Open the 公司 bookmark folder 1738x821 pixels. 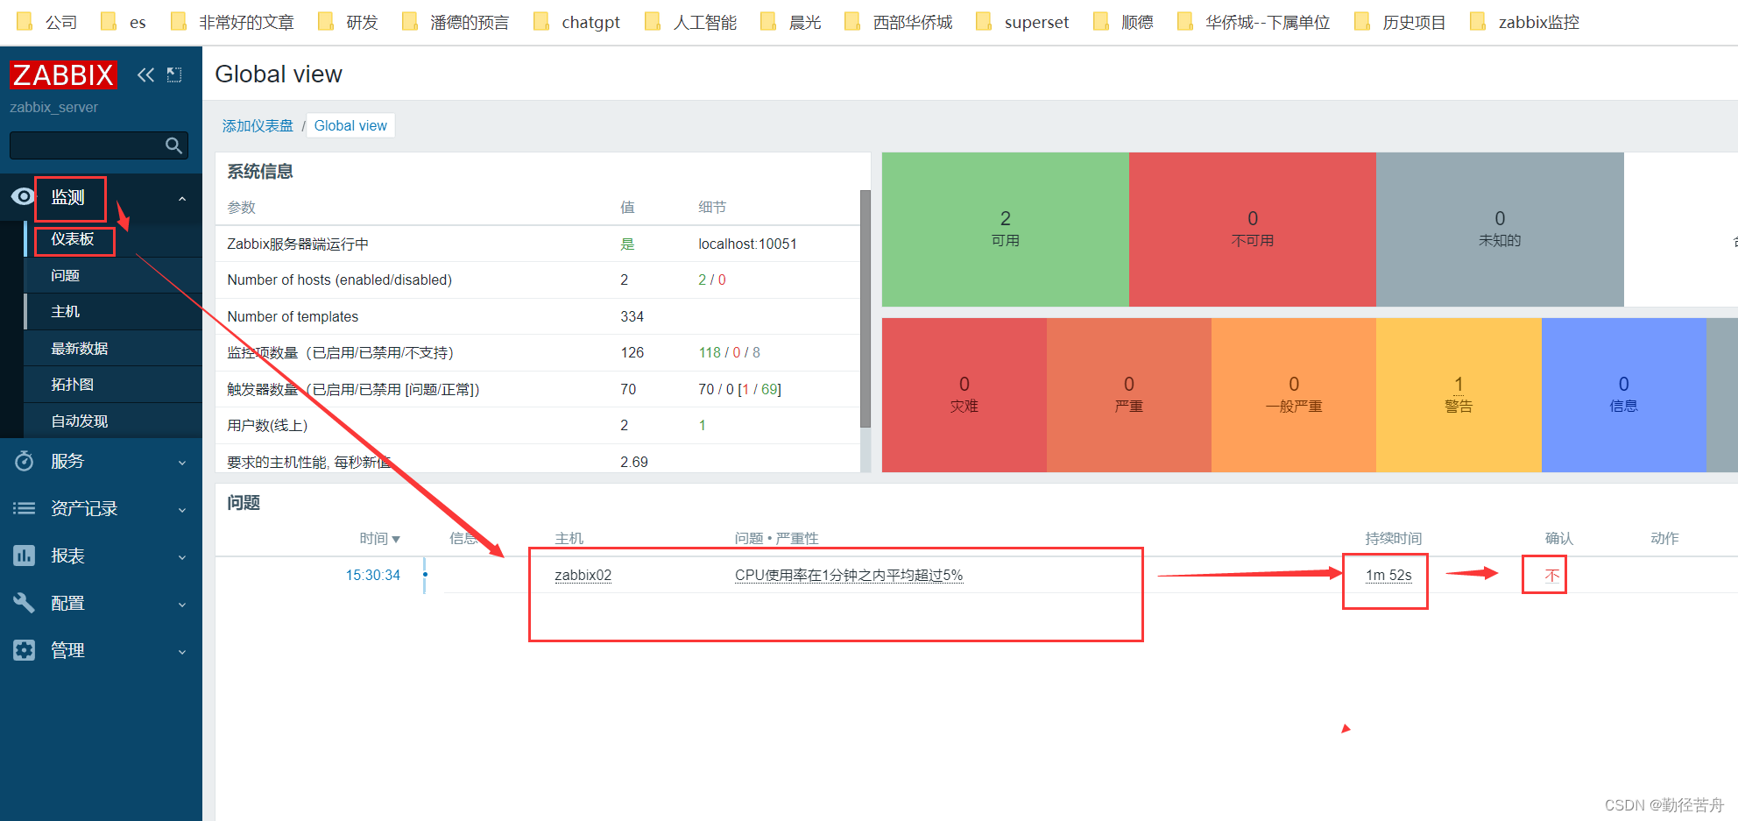click(47, 22)
